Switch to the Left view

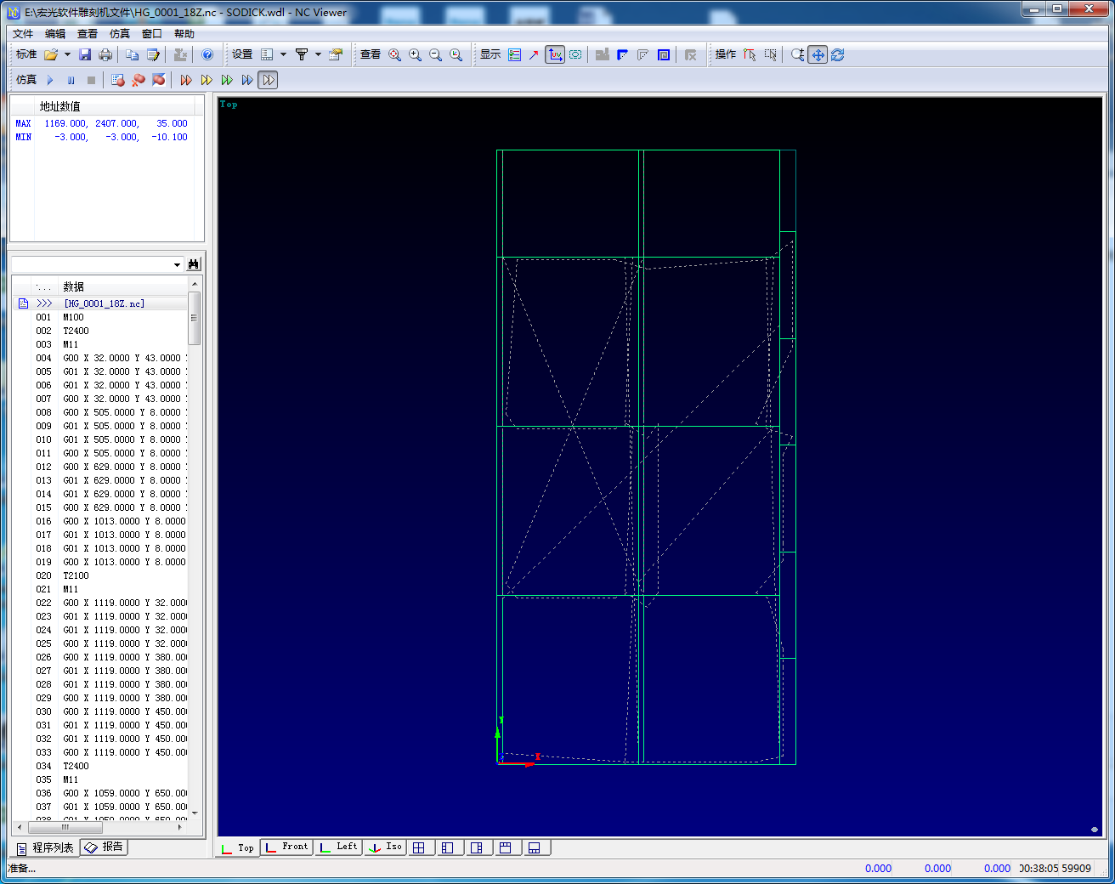pos(339,847)
